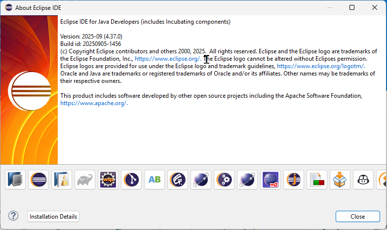Click the Eclipse splash banner image
This screenshot has width=387, height=230.
click(x=29, y=90)
